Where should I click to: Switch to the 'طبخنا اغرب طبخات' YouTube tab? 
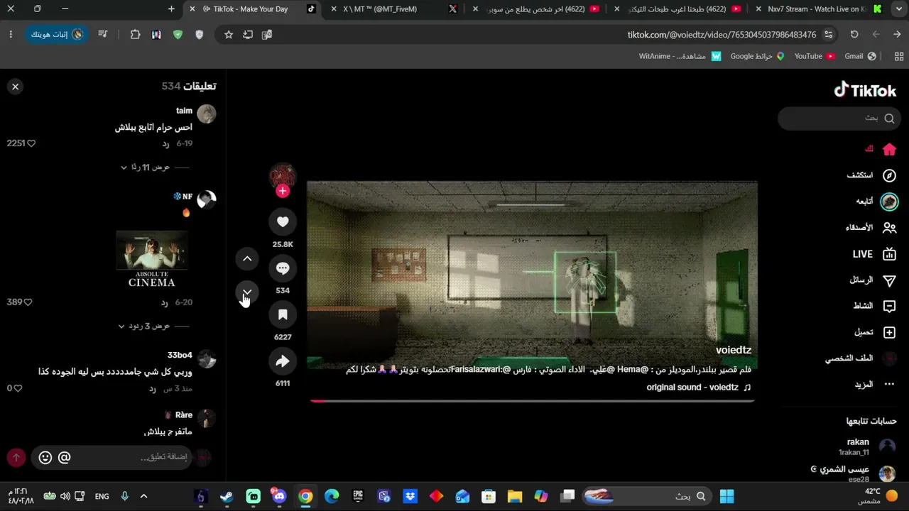[678, 9]
